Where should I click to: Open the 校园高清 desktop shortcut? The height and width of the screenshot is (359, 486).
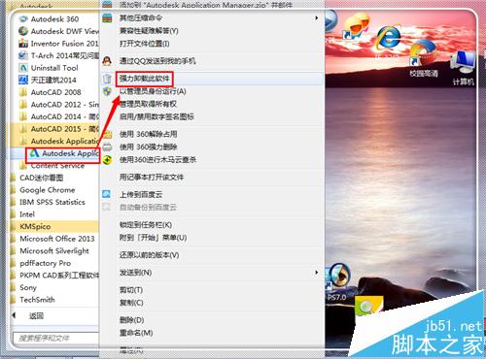tap(423, 59)
